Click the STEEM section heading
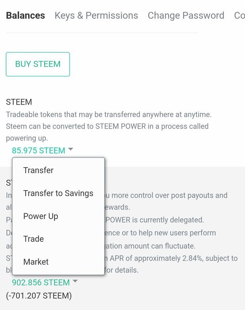 pyautogui.click(x=19, y=102)
